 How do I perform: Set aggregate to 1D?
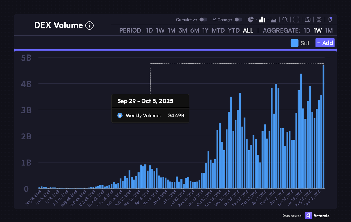point(307,30)
